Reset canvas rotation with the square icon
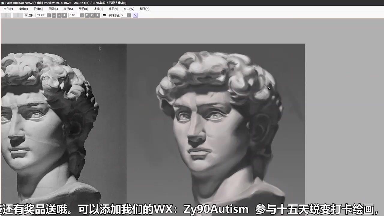 97,15
